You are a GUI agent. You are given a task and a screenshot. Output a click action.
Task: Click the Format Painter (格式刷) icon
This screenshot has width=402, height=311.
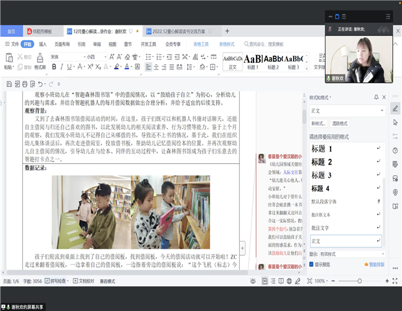pos(40,60)
